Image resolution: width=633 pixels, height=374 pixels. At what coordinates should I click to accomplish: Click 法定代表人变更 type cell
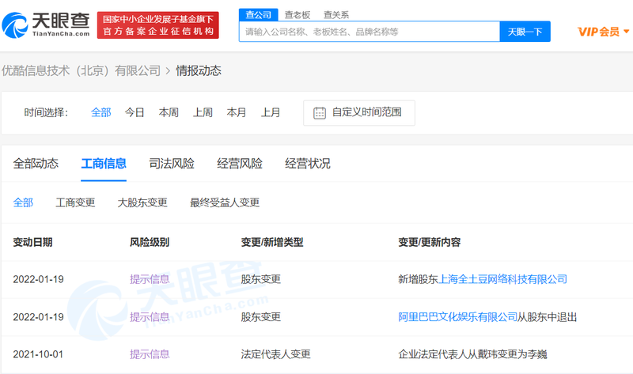275,354
